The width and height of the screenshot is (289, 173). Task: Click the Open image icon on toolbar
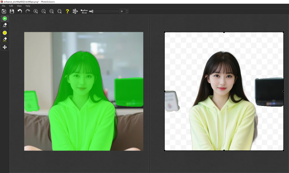coord(4,11)
